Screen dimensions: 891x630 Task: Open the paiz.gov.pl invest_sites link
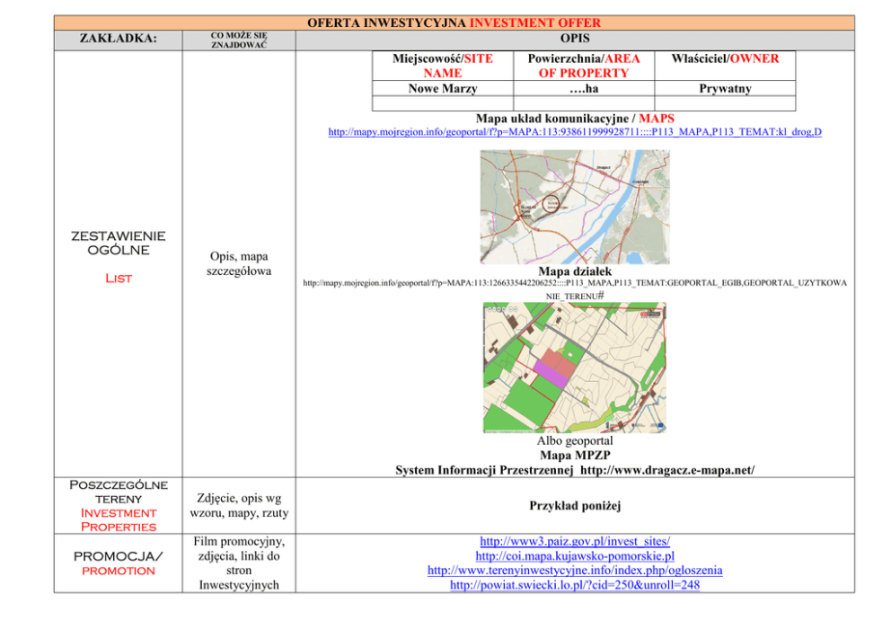tap(575, 542)
